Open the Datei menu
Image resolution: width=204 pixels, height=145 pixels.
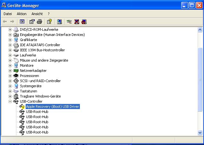7,14
